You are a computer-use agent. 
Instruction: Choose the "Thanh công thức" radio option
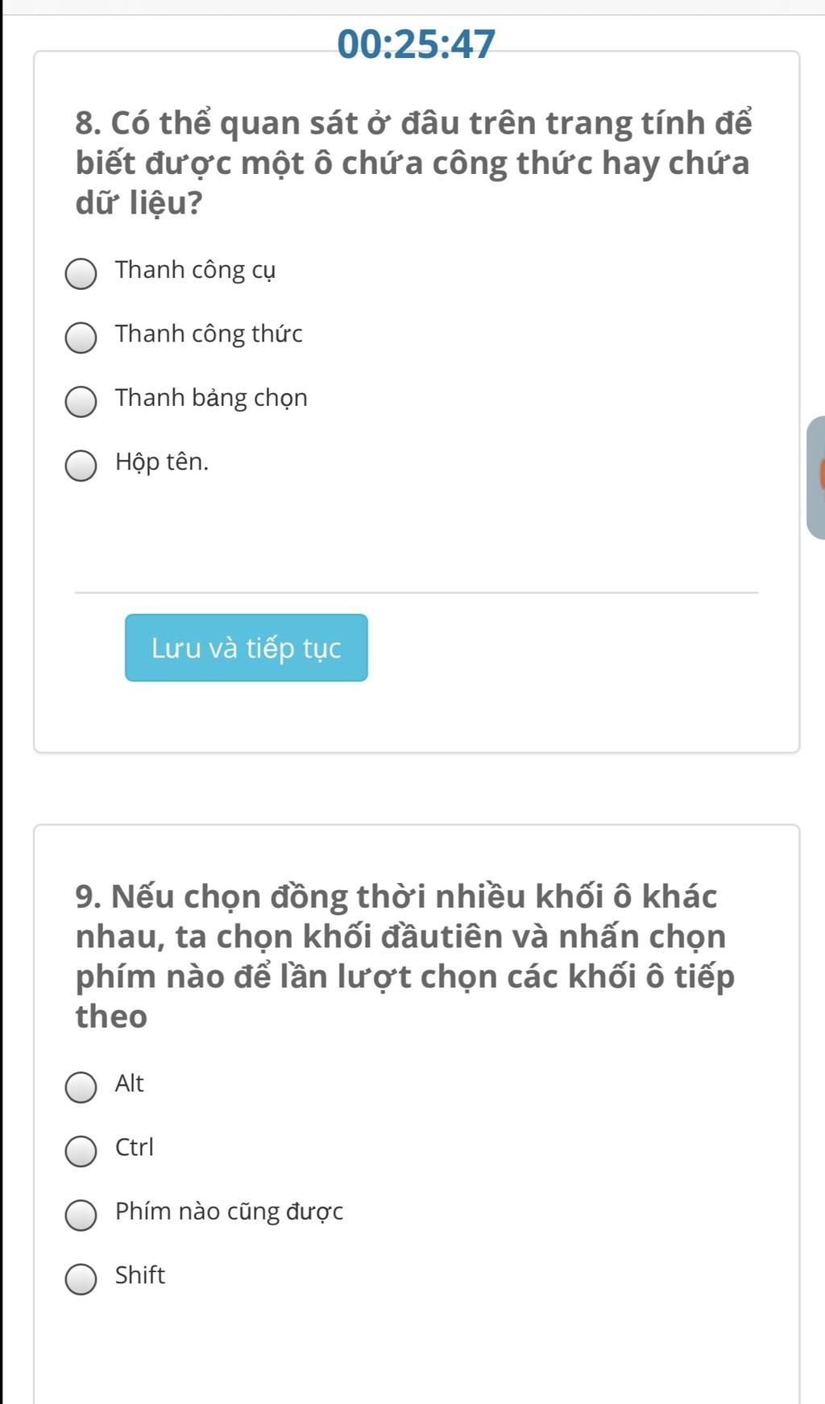tap(81, 338)
